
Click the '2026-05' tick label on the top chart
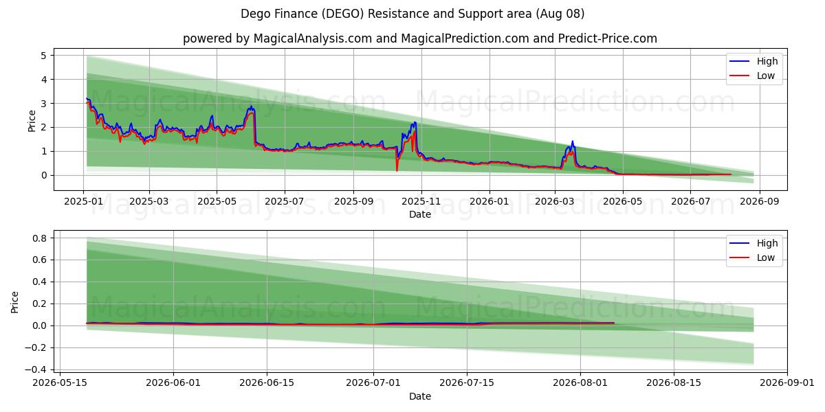pos(622,201)
